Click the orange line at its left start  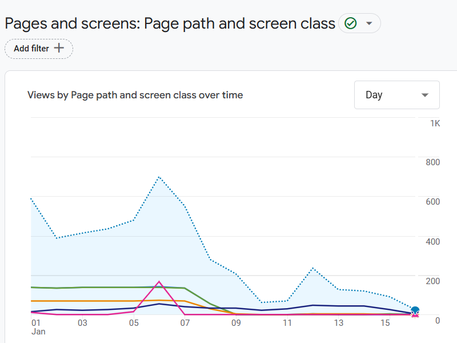click(32, 301)
